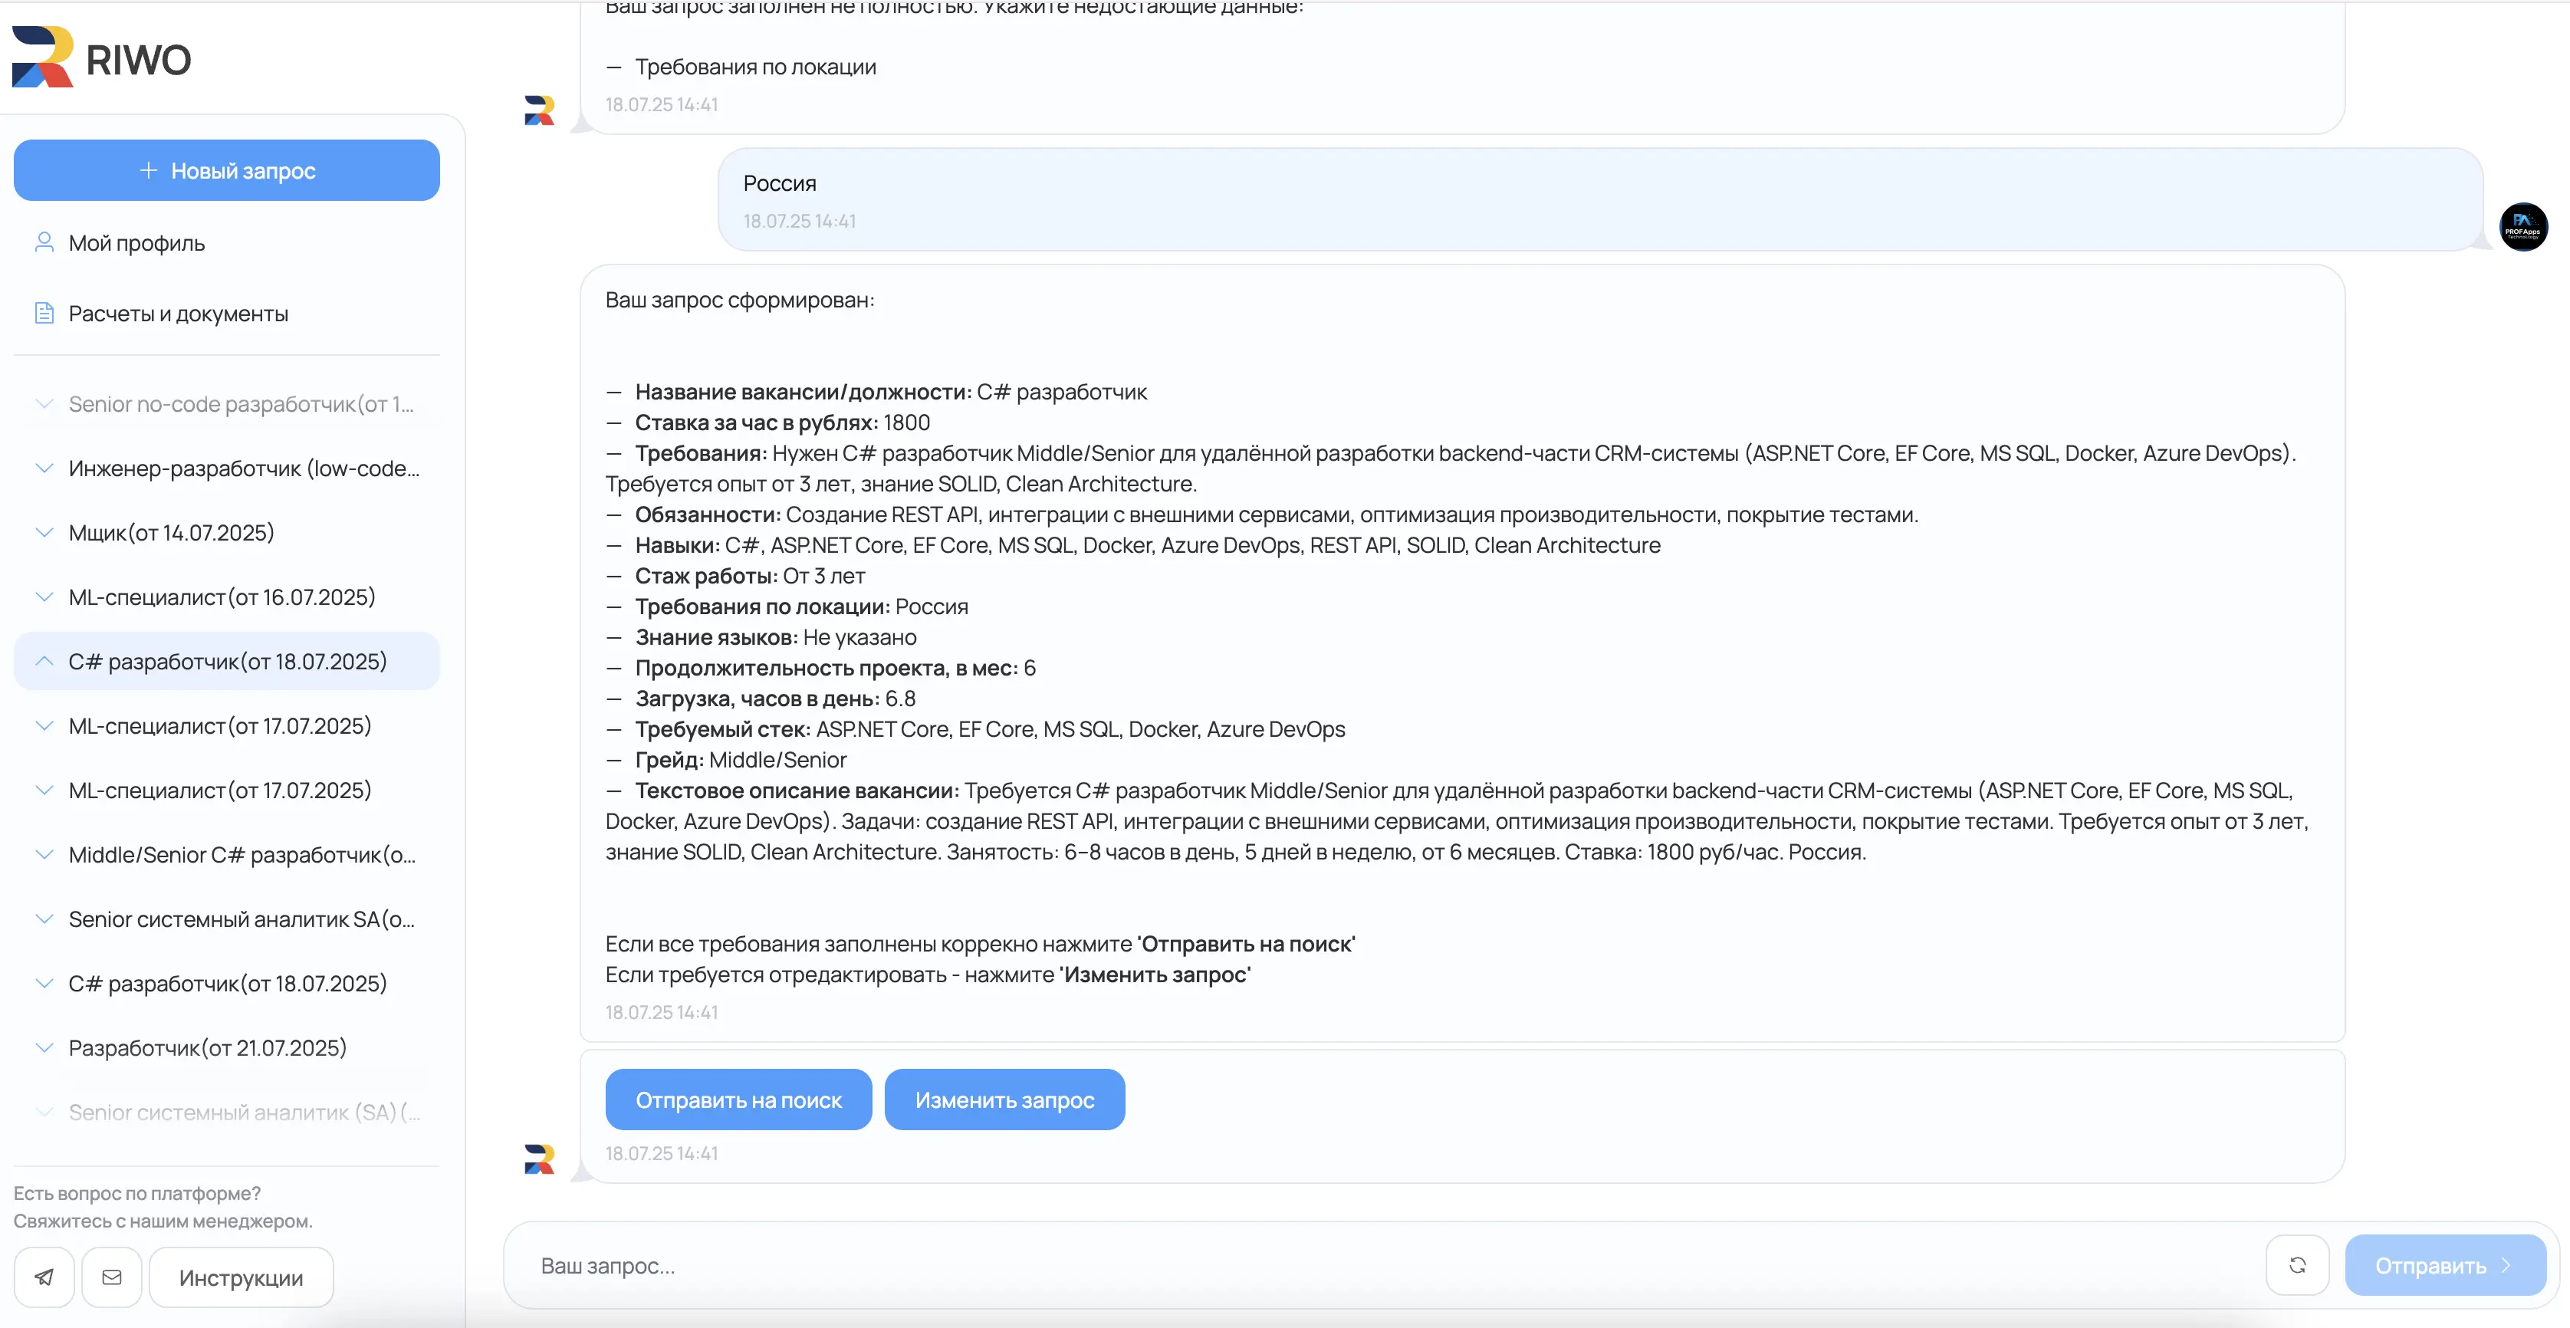Image resolution: width=2570 pixels, height=1328 pixels.
Task: Click the document icon for Расчеты и документы
Action: pyautogui.click(x=44, y=314)
